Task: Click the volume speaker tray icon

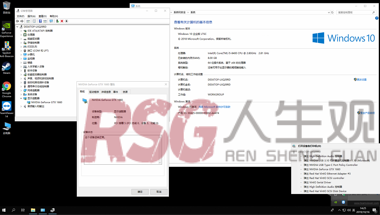Action: [x=349, y=211]
